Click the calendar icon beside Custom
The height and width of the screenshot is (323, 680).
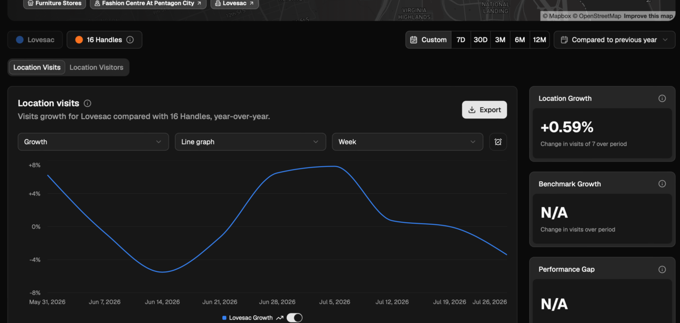(x=414, y=40)
